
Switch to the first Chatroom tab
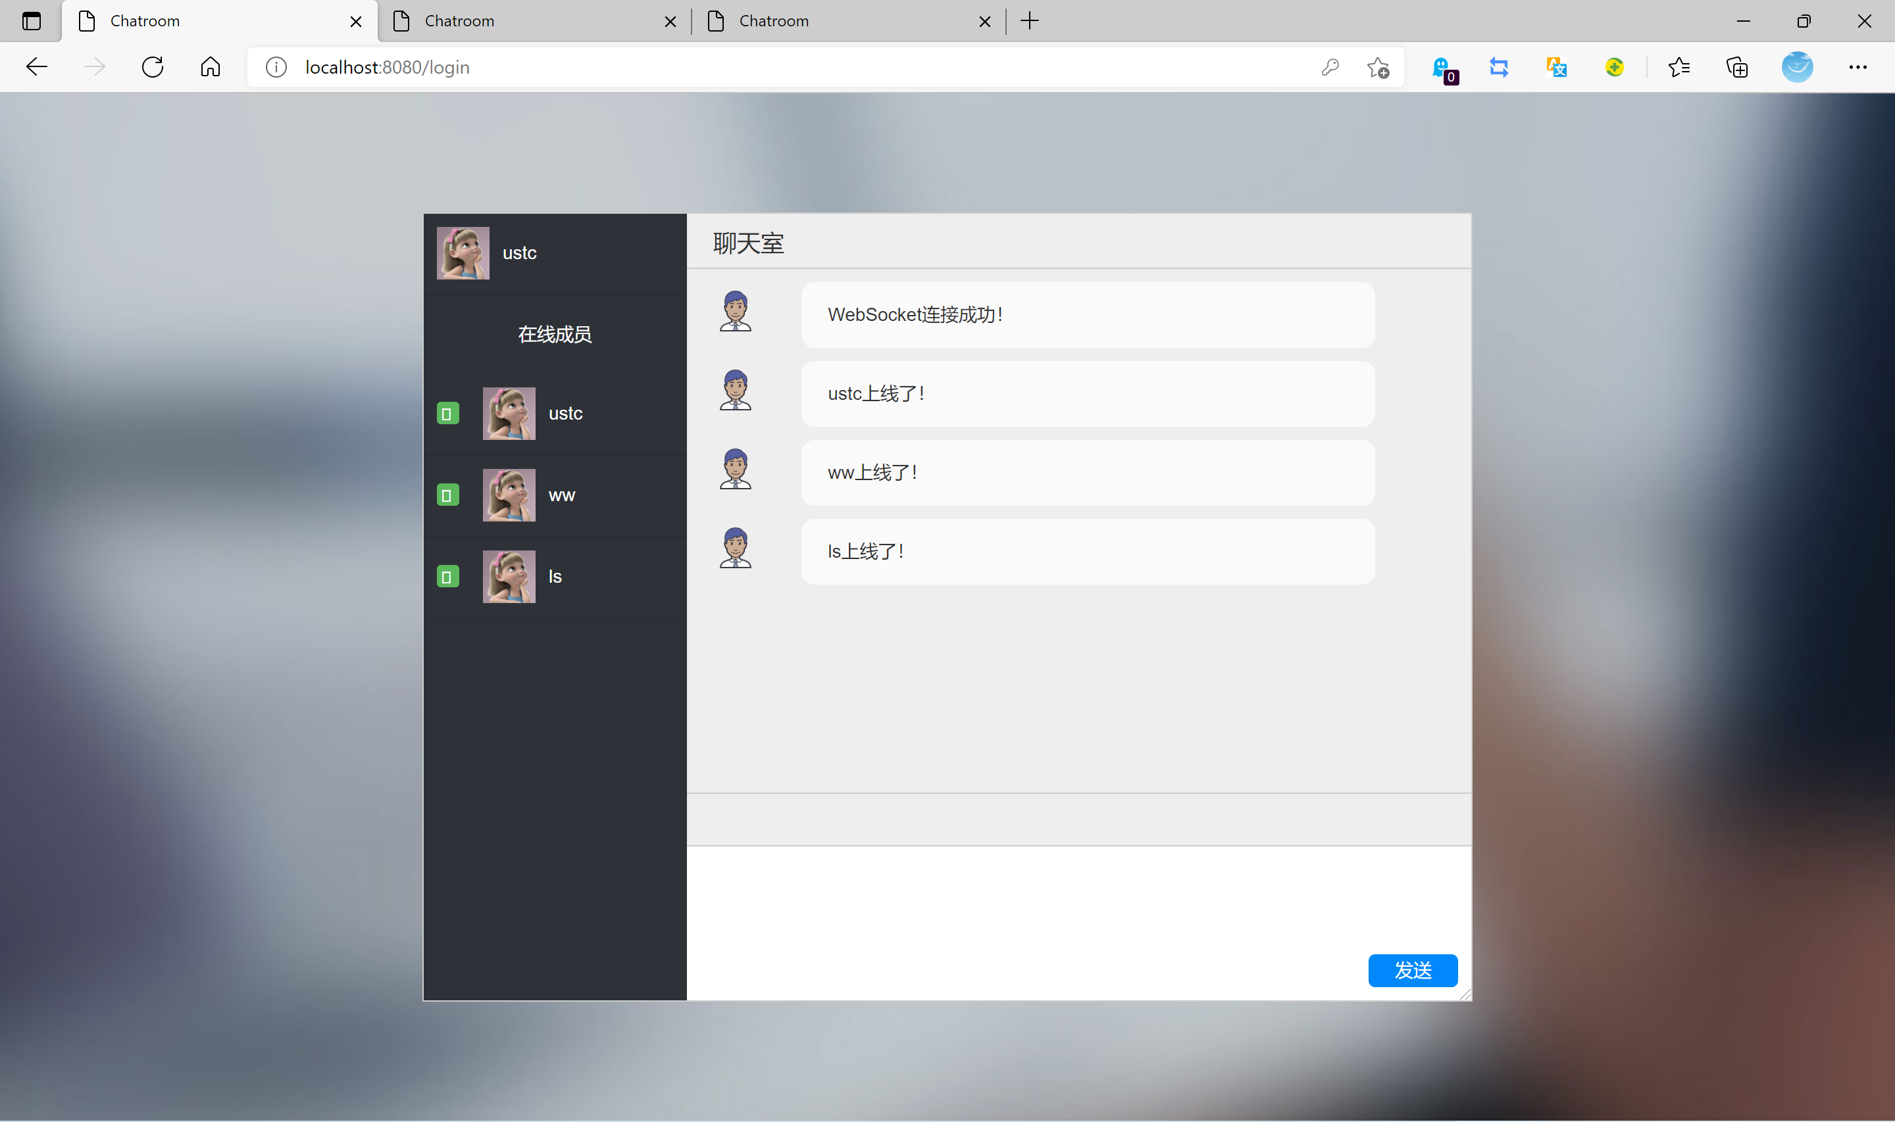[219, 21]
